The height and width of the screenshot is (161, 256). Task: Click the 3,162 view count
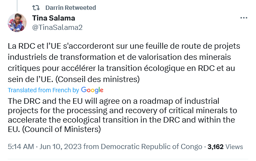[x=215, y=147]
